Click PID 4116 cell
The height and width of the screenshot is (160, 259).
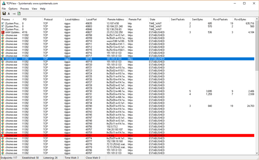point(25,32)
